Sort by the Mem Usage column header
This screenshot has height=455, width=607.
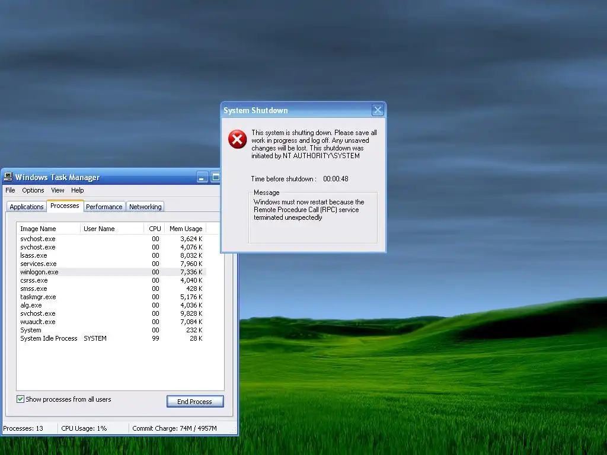186,229
